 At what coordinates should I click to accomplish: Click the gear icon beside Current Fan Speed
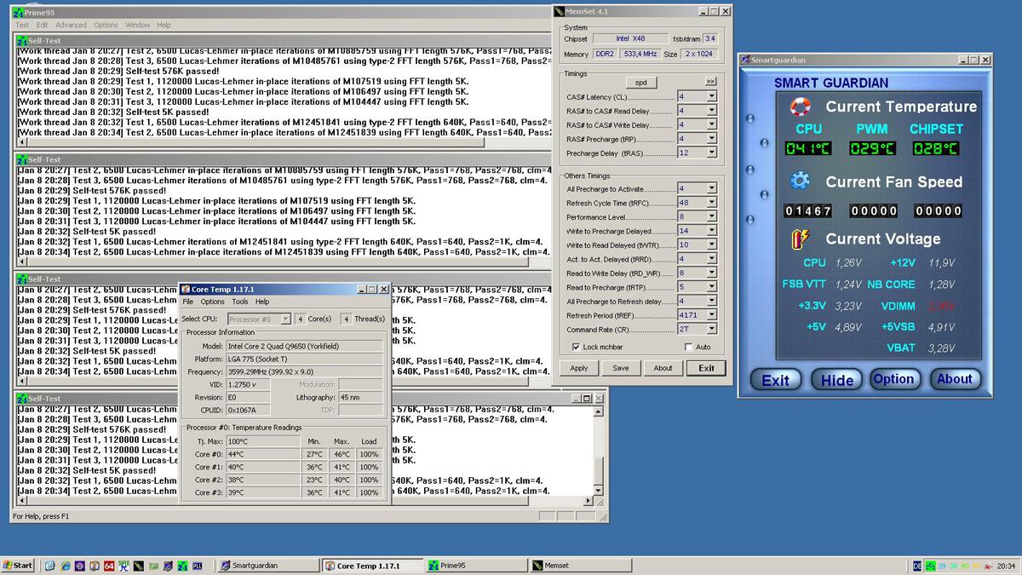(x=800, y=181)
